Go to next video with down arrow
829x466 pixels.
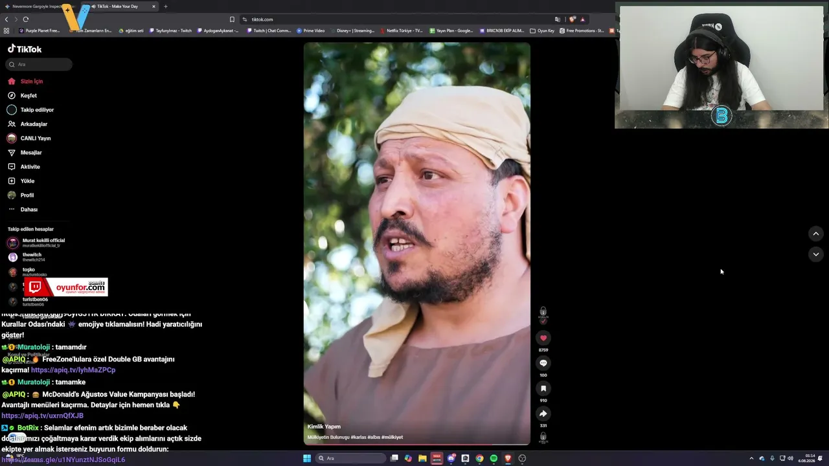pos(816,254)
